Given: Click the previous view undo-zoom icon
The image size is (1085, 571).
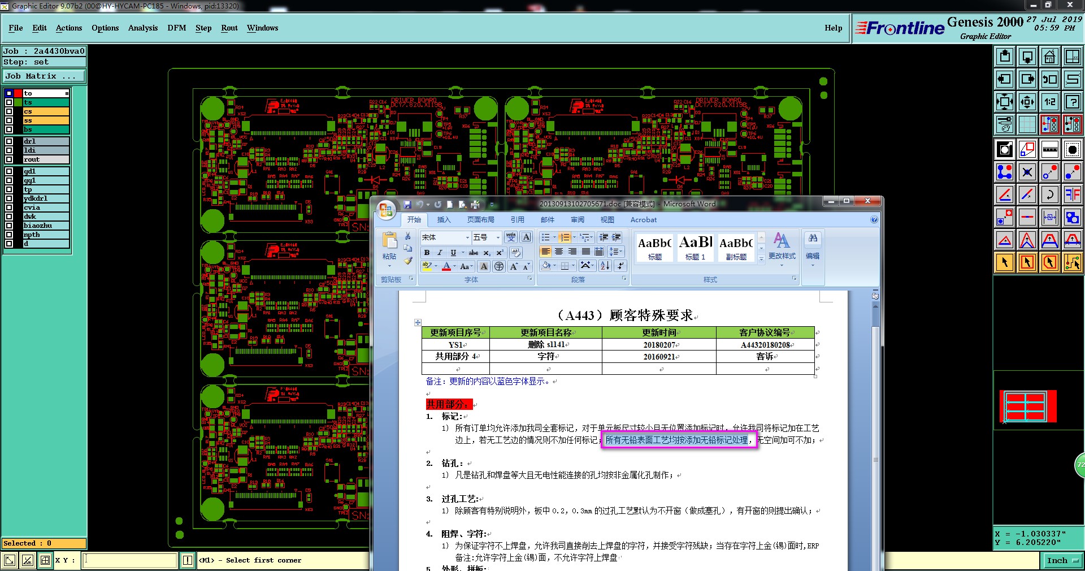Looking at the screenshot, I should pyautogui.click(x=1049, y=79).
